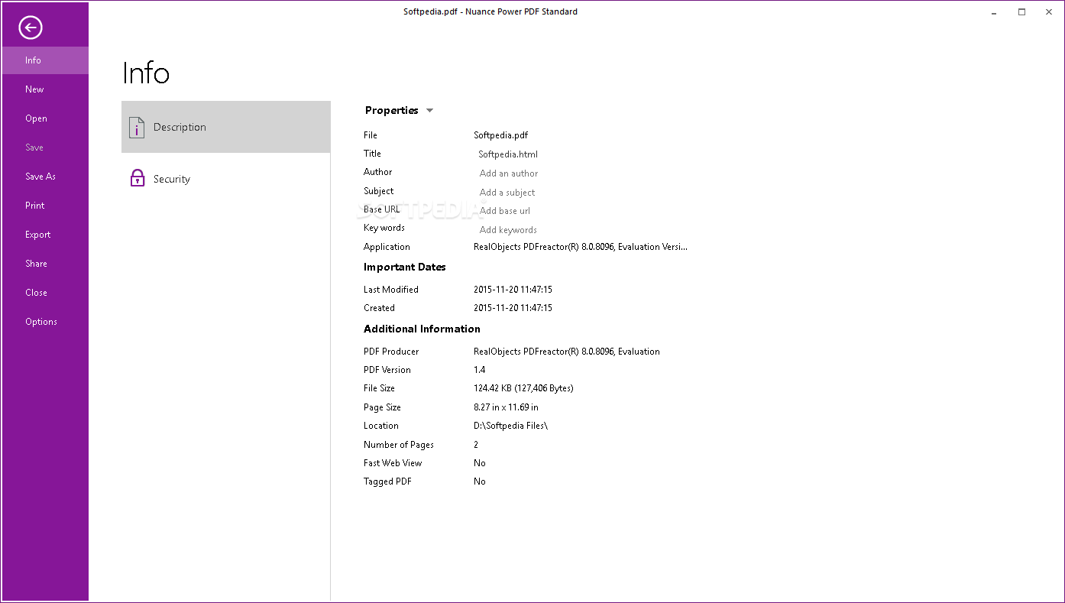Click the Add an author field
The image size is (1065, 603).
pyautogui.click(x=509, y=173)
